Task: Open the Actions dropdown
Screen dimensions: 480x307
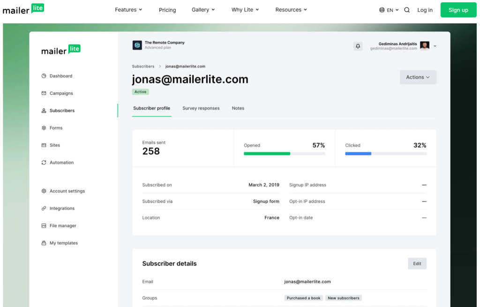Action: (418, 77)
